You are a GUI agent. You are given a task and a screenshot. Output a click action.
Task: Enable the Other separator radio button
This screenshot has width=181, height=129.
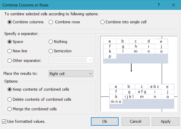10,61
